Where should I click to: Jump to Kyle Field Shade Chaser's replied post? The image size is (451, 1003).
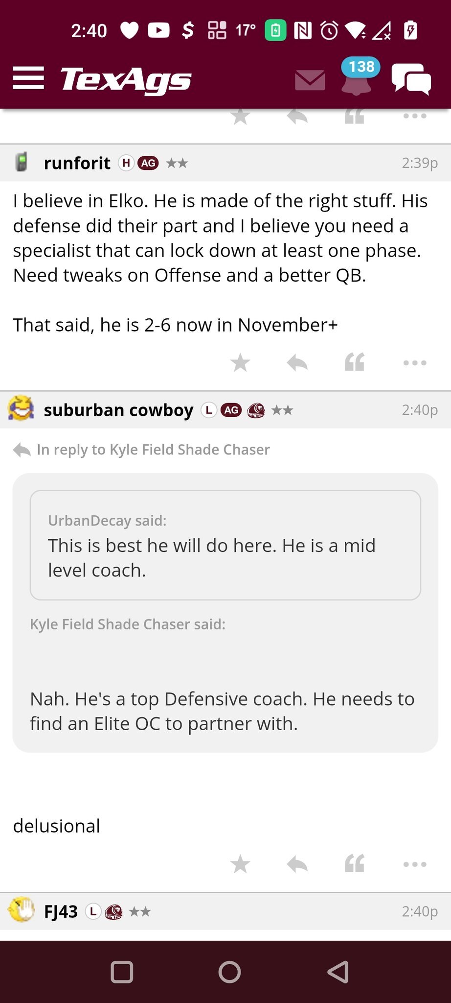(153, 450)
